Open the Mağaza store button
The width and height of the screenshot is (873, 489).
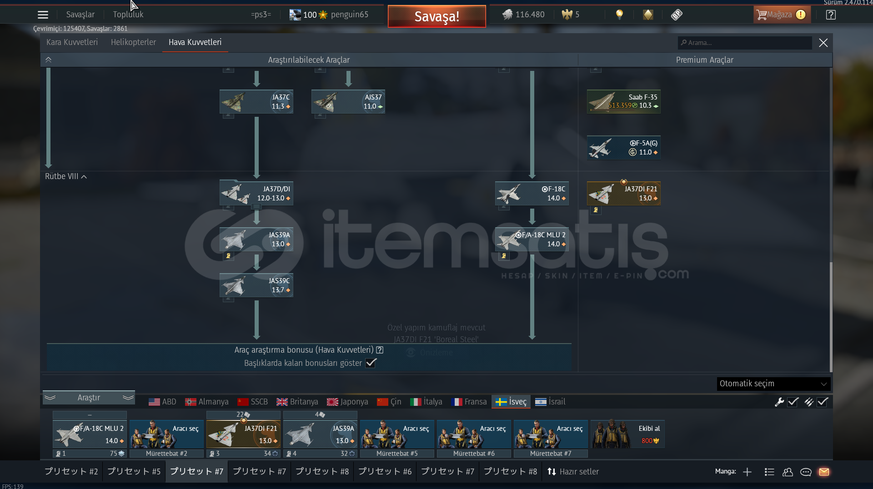[782, 15]
